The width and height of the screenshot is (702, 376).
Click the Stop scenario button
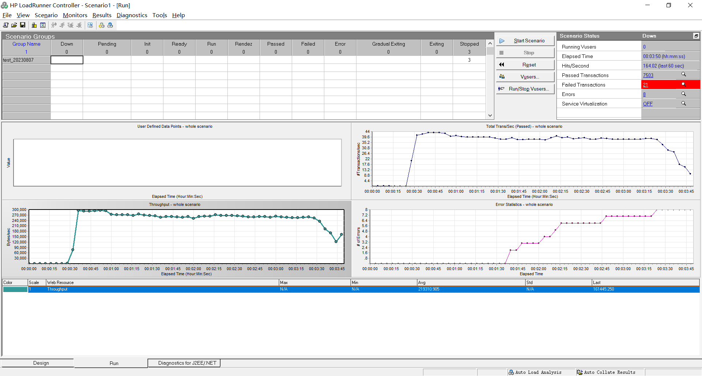[x=525, y=53]
